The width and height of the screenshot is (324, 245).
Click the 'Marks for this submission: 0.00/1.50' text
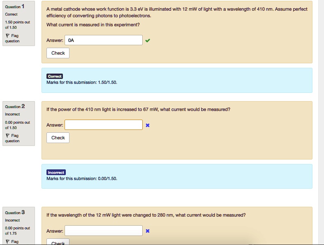82,178
